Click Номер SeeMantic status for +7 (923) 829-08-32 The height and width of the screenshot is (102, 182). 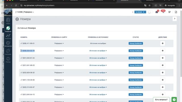(136, 73)
